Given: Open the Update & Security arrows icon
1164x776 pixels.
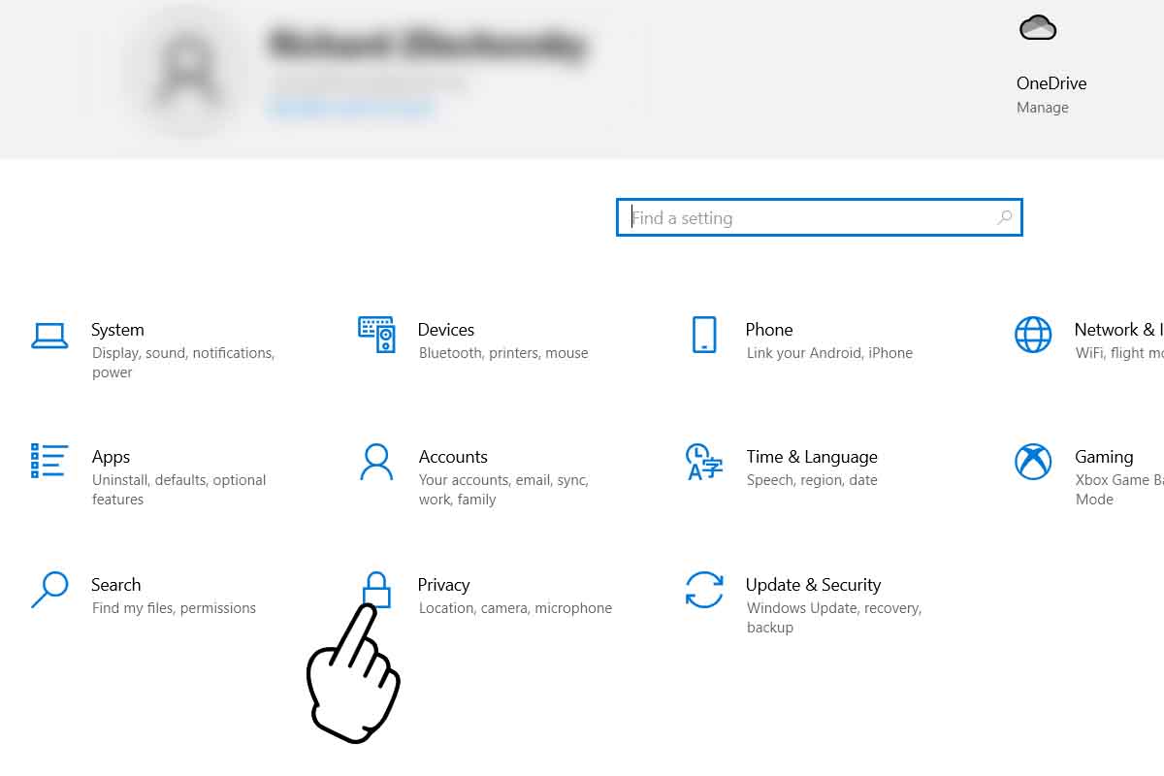Looking at the screenshot, I should pyautogui.click(x=704, y=589).
